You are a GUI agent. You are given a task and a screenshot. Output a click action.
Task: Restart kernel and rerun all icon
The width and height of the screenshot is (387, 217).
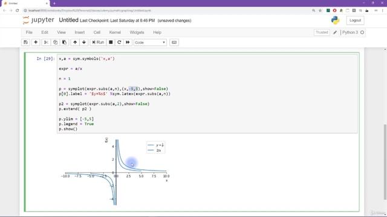(x=128, y=42)
